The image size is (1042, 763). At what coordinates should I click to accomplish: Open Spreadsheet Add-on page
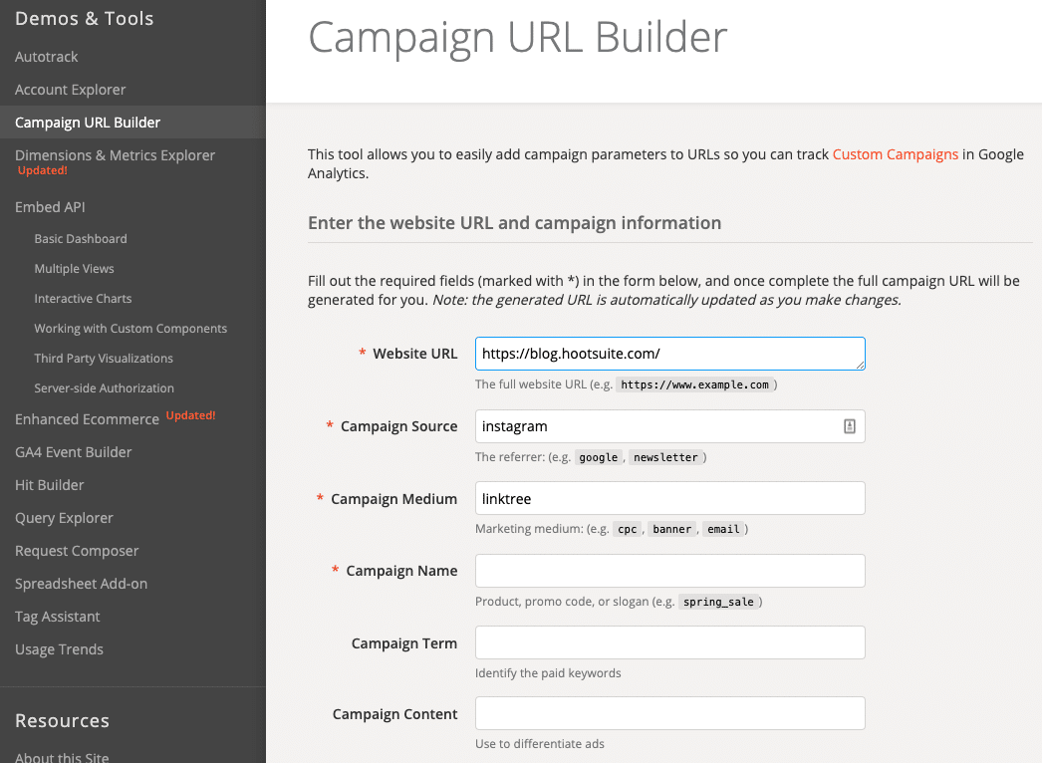[81, 584]
